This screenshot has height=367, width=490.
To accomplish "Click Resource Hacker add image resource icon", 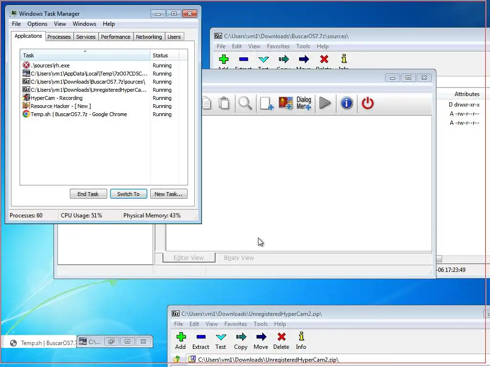I will coord(286,103).
